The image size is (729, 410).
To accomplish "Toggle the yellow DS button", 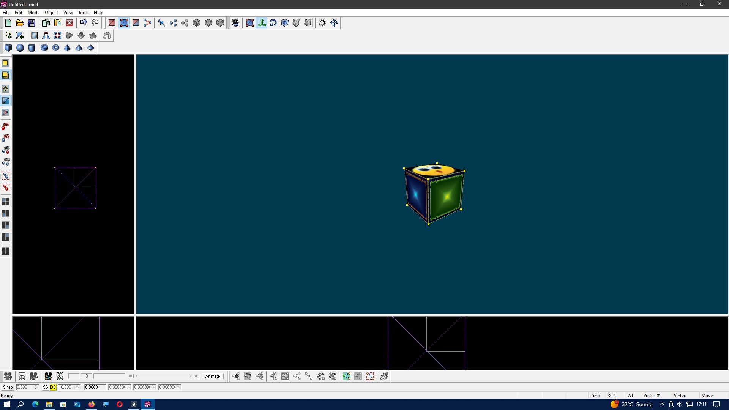I will [53, 387].
